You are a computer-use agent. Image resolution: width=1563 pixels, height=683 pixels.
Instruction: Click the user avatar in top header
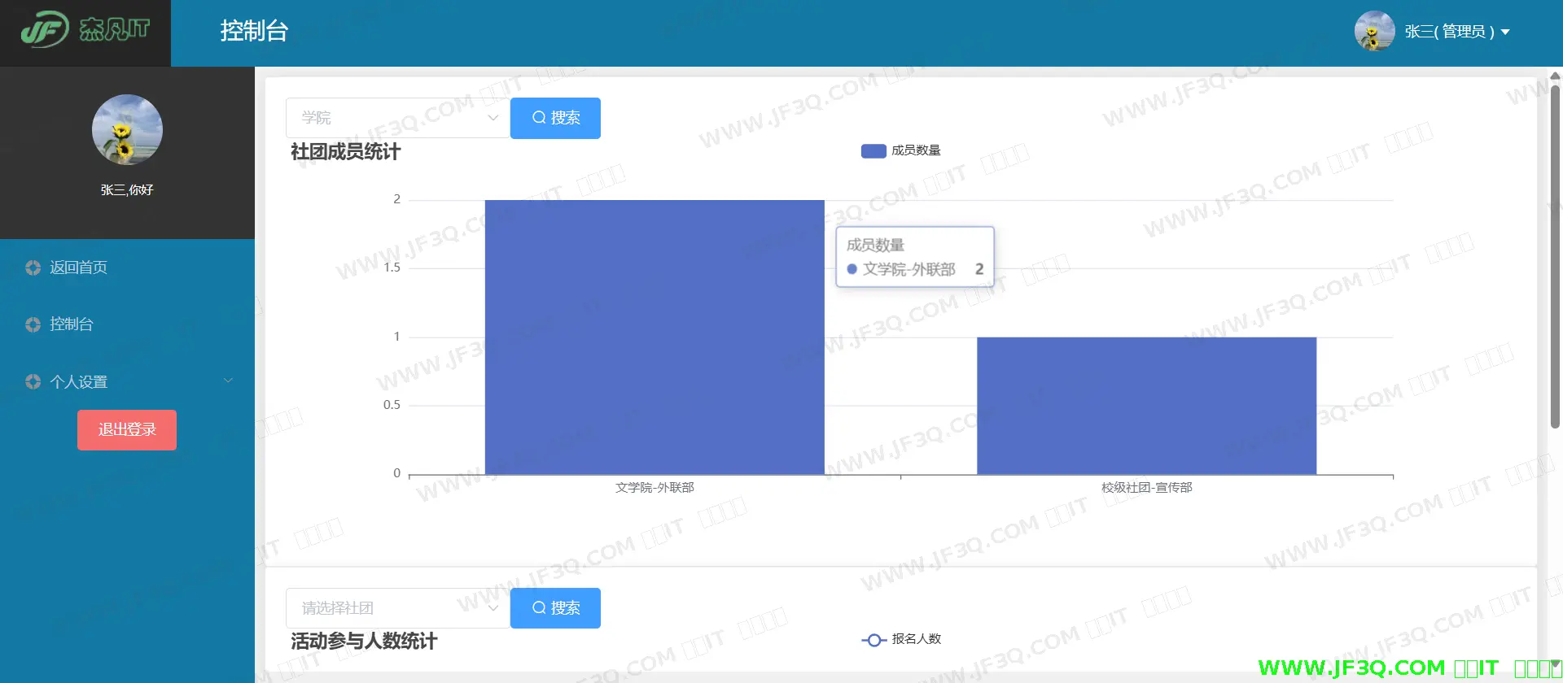pyautogui.click(x=1374, y=32)
